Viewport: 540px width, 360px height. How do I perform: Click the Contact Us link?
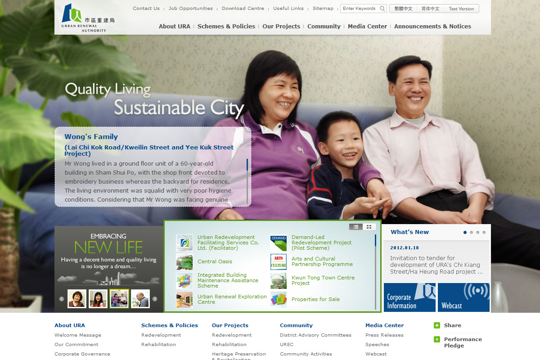[x=146, y=9]
